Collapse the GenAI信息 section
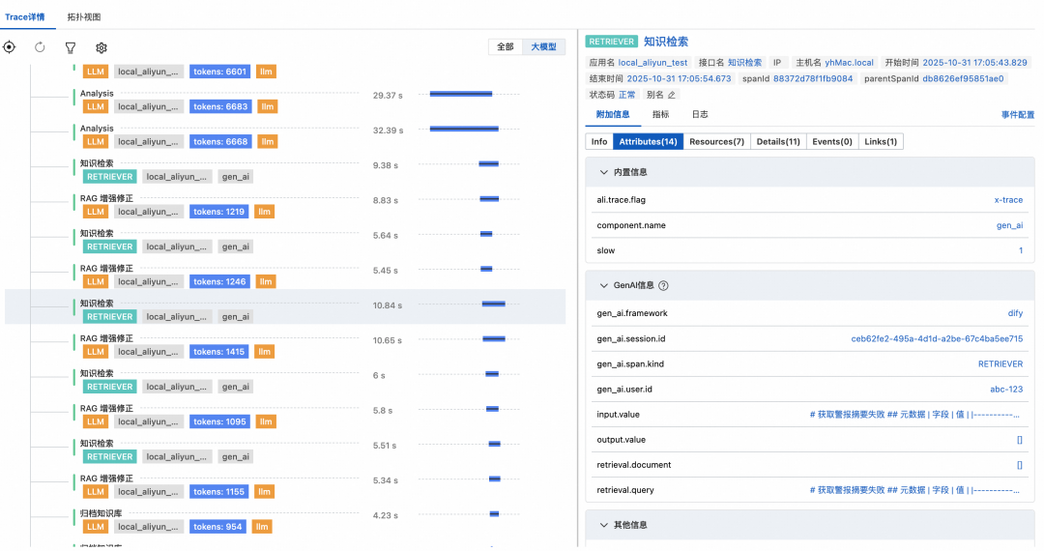Image resolution: width=1044 pixels, height=551 pixels. tap(604, 286)
